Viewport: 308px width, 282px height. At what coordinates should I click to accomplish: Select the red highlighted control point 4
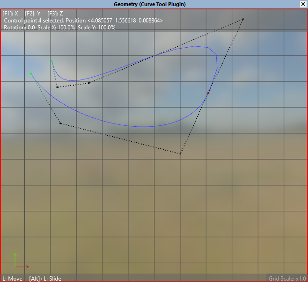pos(208,93)
